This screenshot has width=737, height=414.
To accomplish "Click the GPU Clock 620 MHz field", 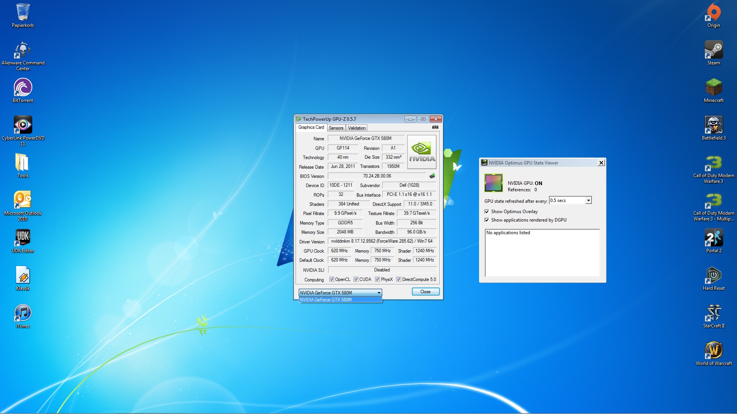I will pos(339,251).
